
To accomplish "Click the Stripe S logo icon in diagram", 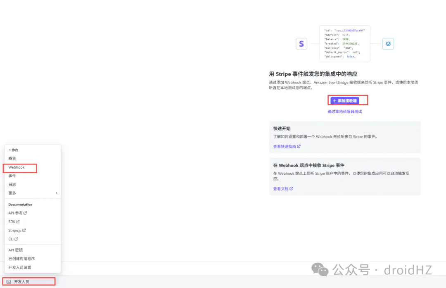I will (x=301, y=44).
